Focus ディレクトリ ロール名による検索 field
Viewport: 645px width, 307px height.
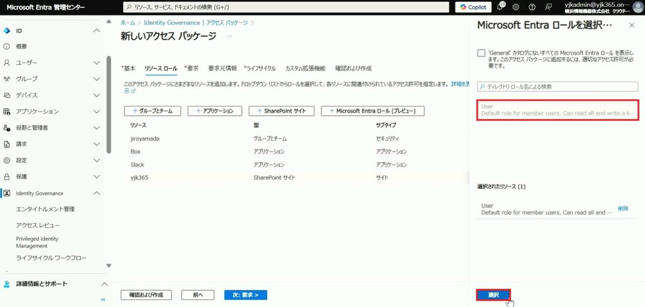click(x=558, y=87)
